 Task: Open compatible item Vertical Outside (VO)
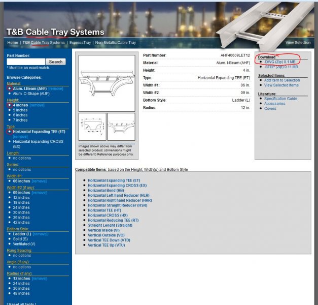click(106, 235)
